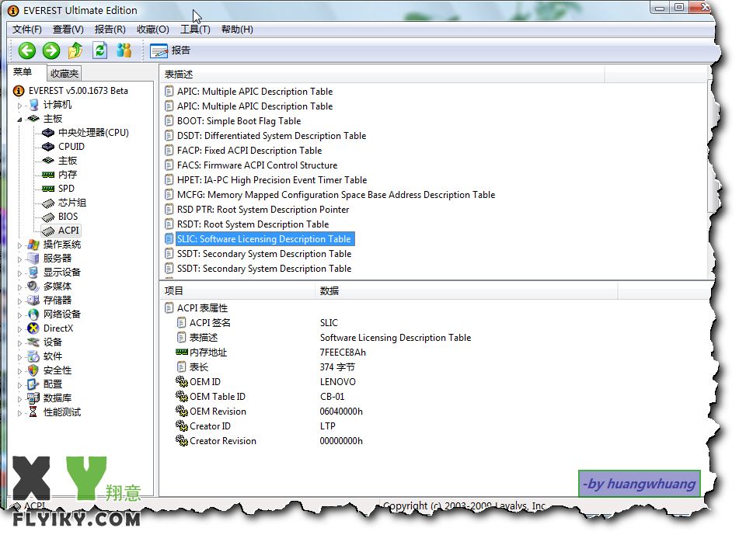739x535 pixels.
Task: Select FACS: Firmware ACPI Control Structure row
Action: 257,165
